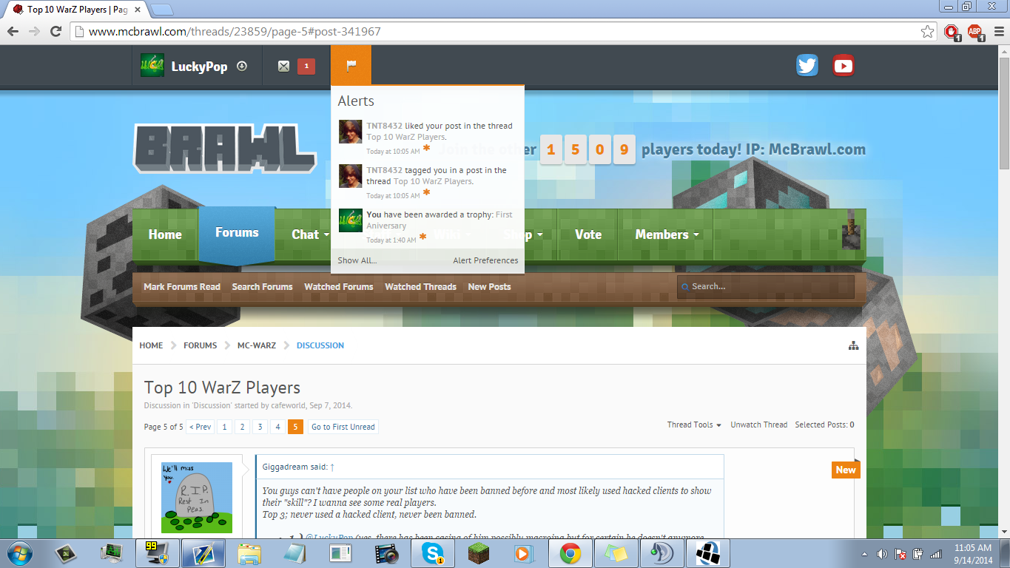Click TNT8432's username in the tagged-you alert

[x=384, y=170]
